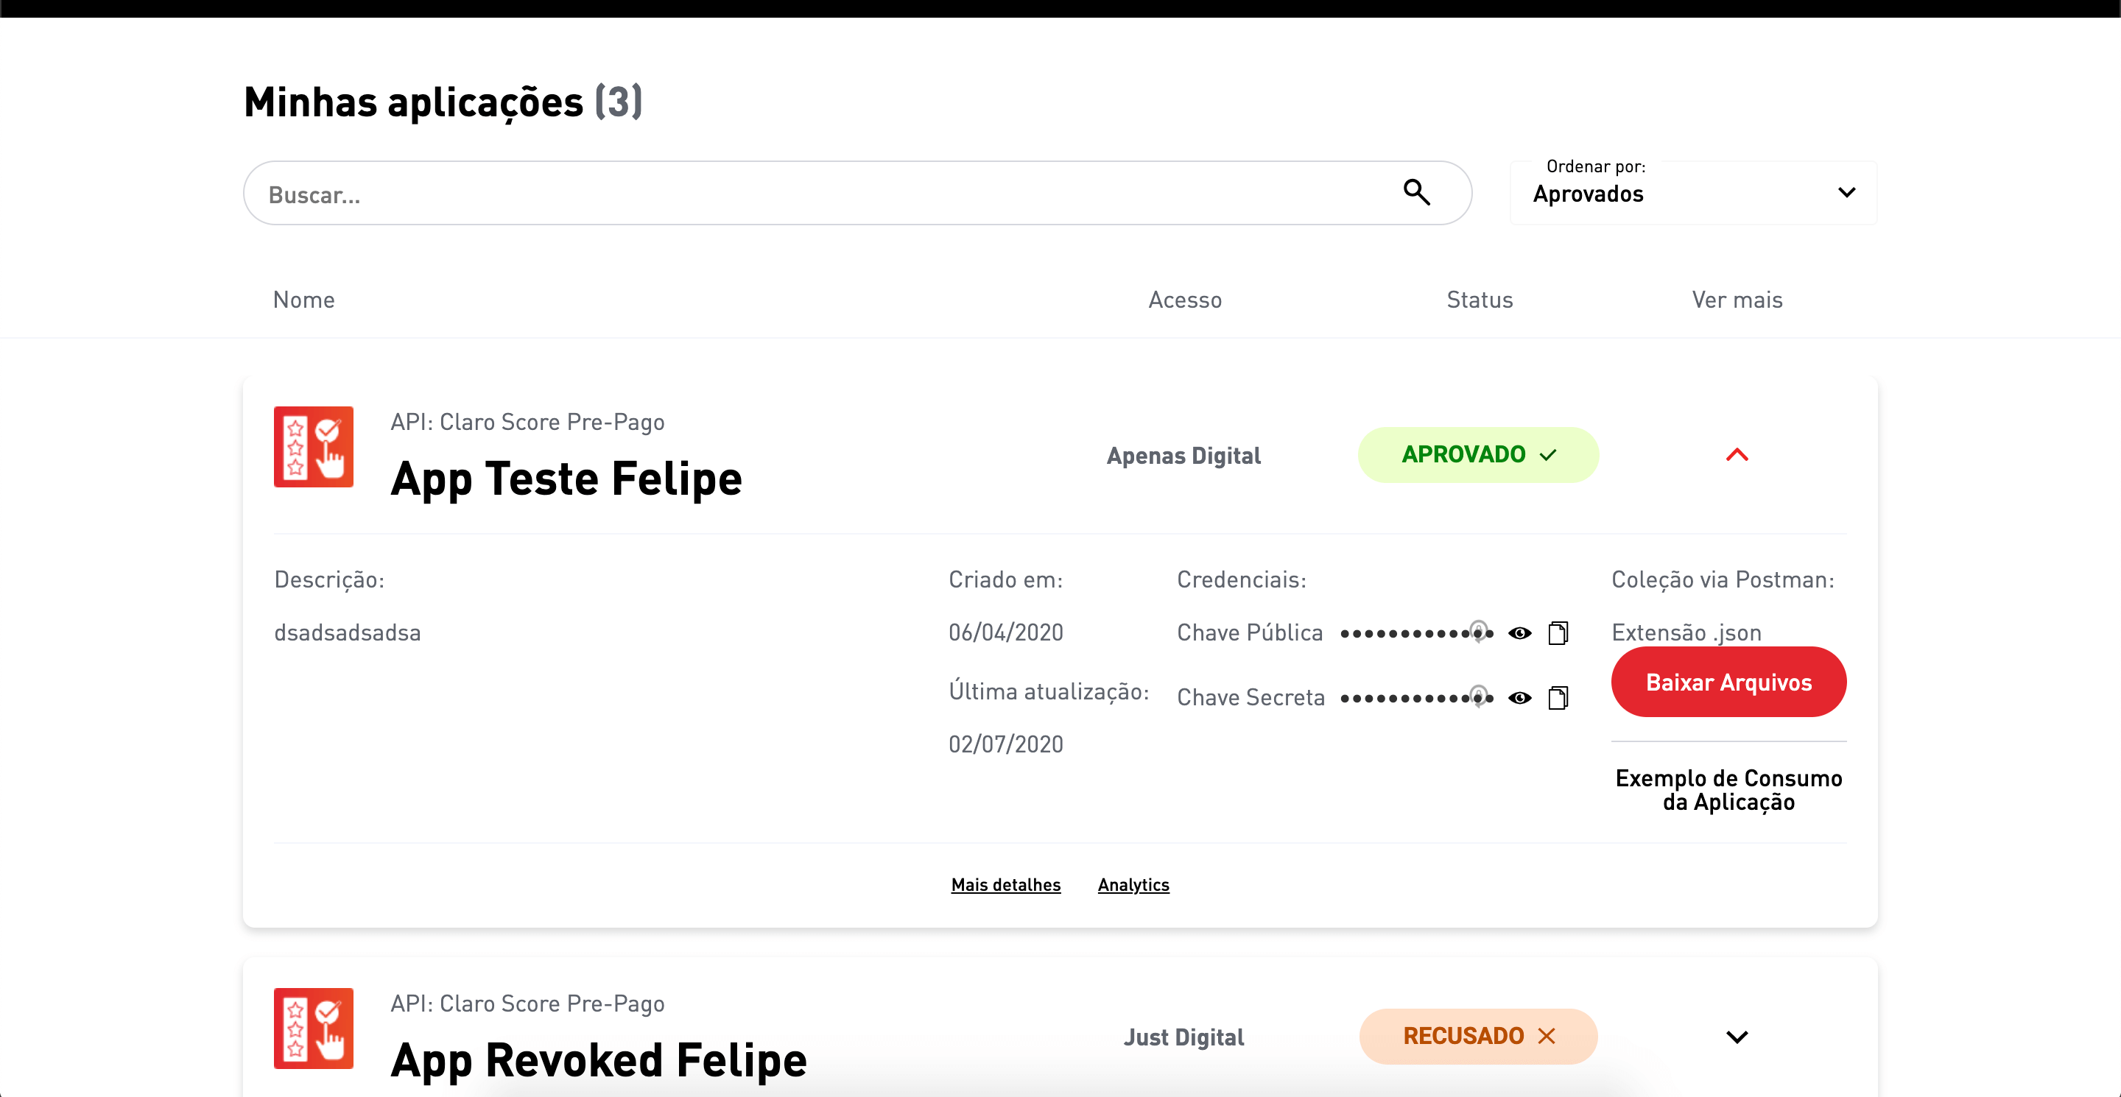Collapse the App Teste Felipe details

tap(1737, 455)
